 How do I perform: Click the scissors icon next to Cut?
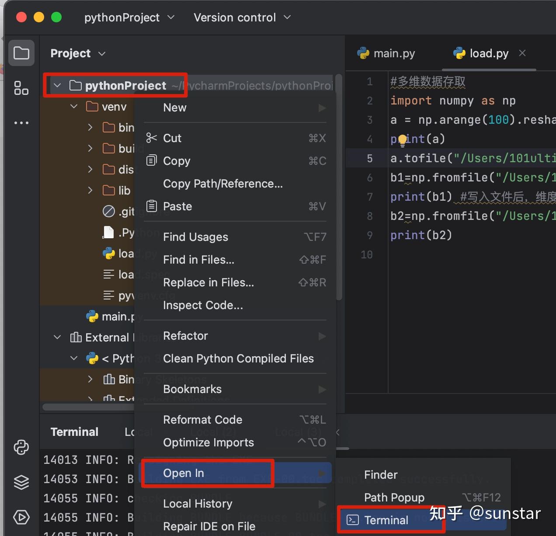[151, 138]
